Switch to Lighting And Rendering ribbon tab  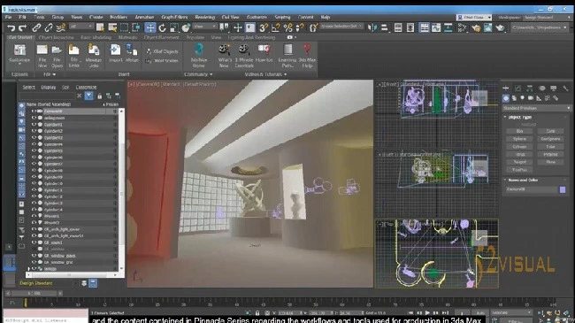coord(251,37)
